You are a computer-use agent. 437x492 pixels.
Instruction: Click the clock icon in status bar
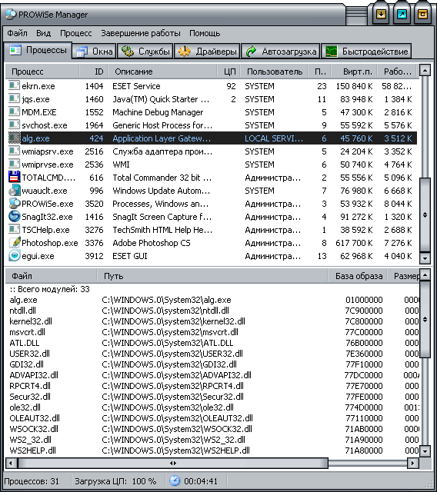[175, 481]
